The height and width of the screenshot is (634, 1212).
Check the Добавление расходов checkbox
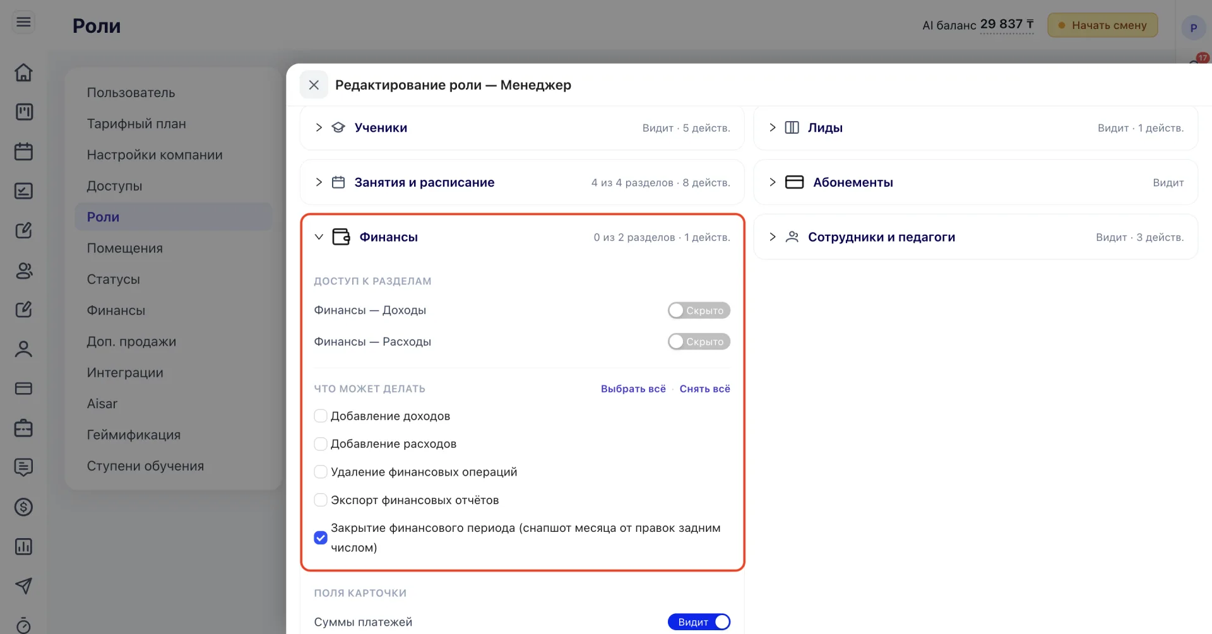point(321,443)
